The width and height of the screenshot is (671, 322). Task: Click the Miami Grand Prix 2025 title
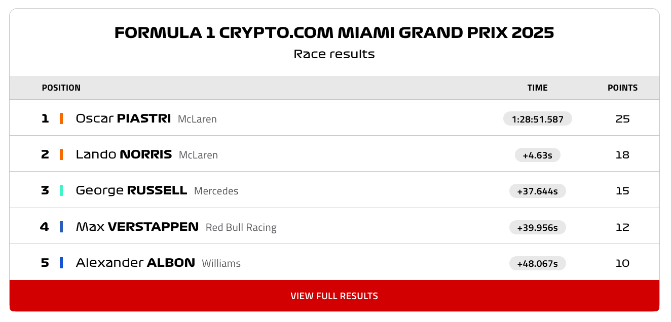(334, 33)
